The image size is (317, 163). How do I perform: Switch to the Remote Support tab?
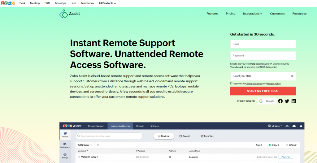point(96,126)
